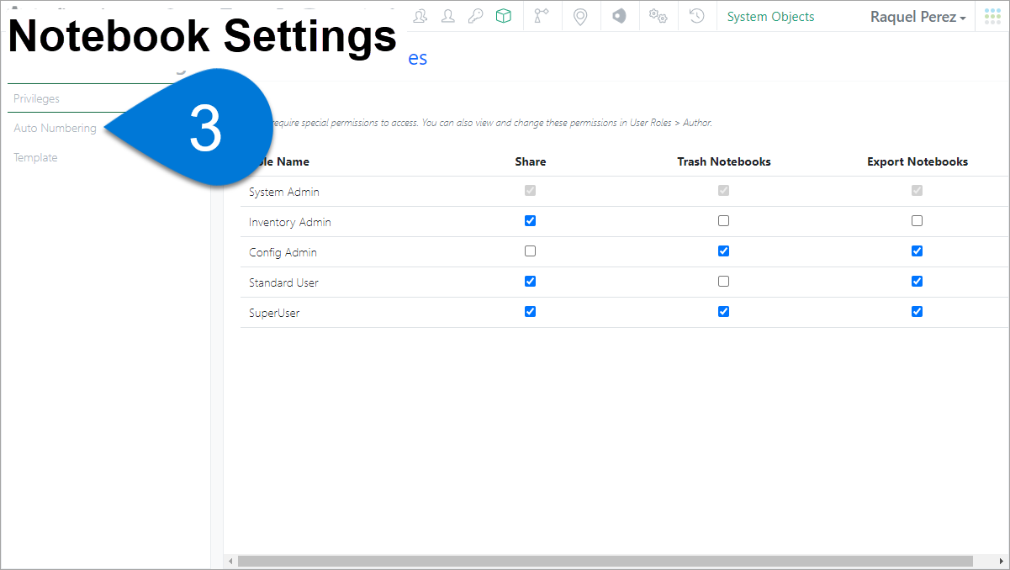Open the tag label icon
The image size is (1010, 570).
coord(619,16)
